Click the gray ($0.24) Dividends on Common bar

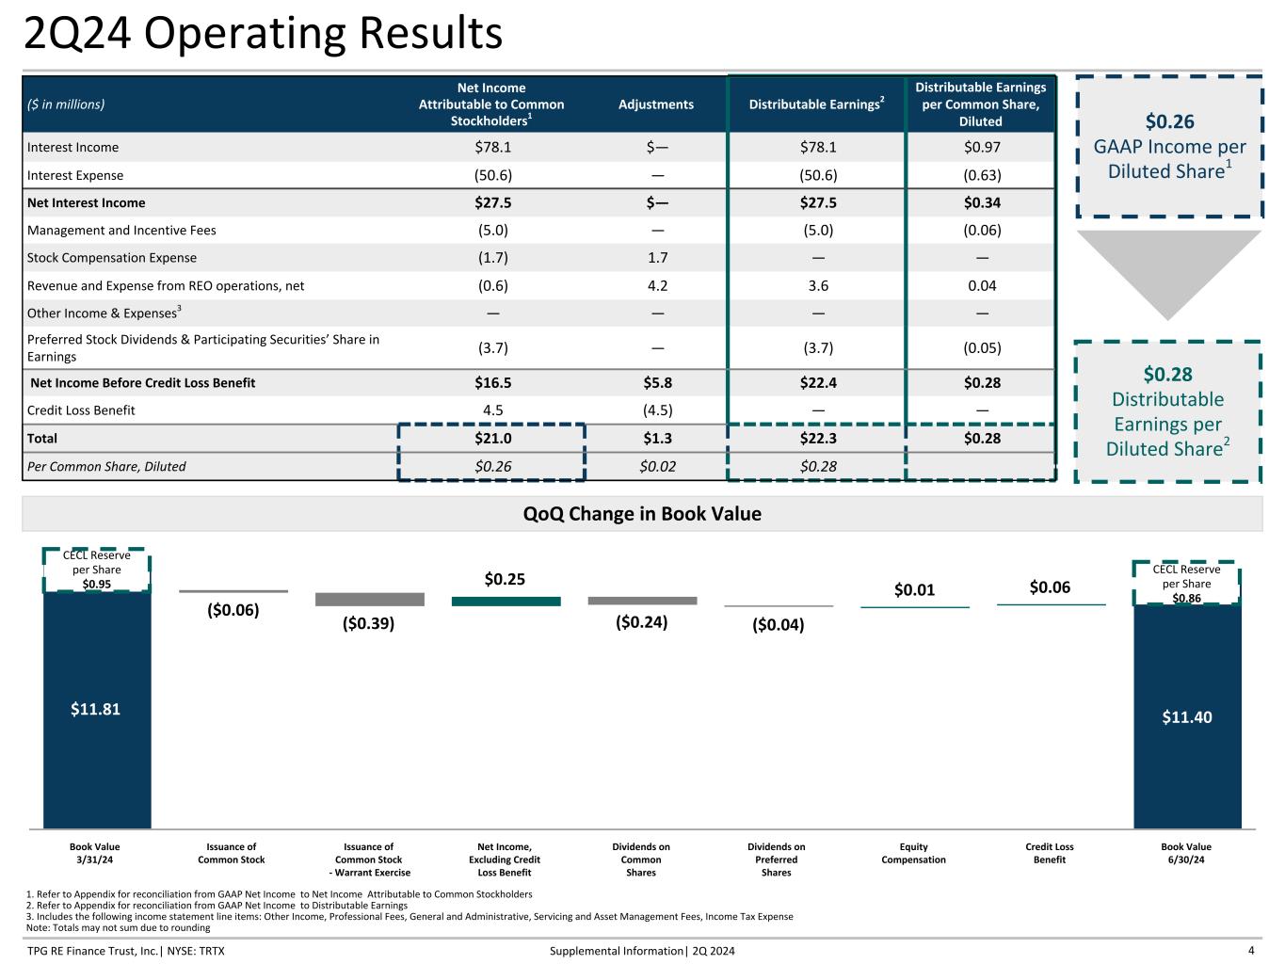[642, 600]
